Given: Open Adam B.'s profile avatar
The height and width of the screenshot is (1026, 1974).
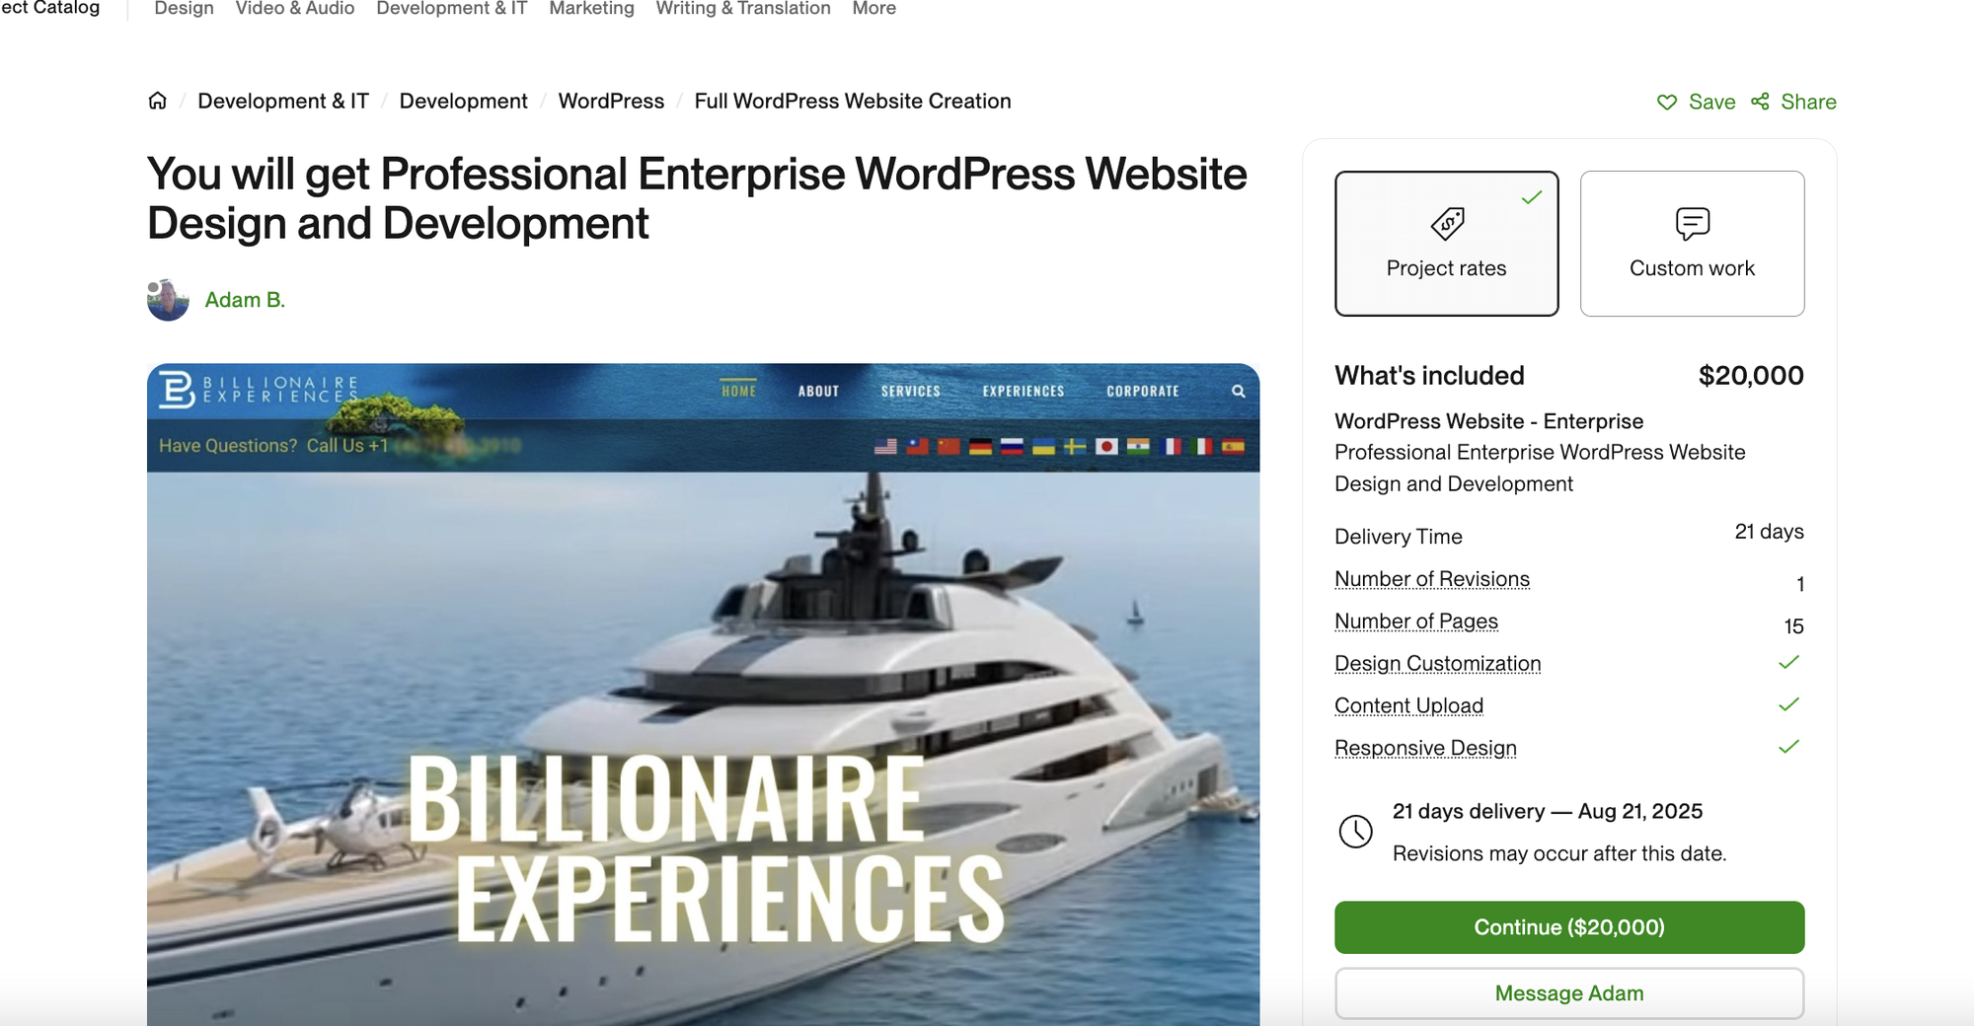Looking at the screenshot, I should tap(168, 300).
